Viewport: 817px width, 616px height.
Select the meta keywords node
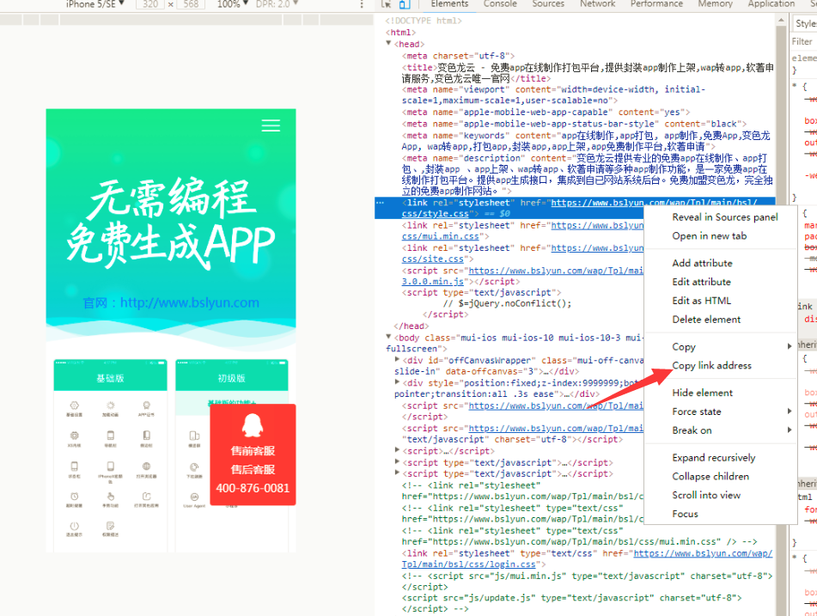[x=586, y=141]
